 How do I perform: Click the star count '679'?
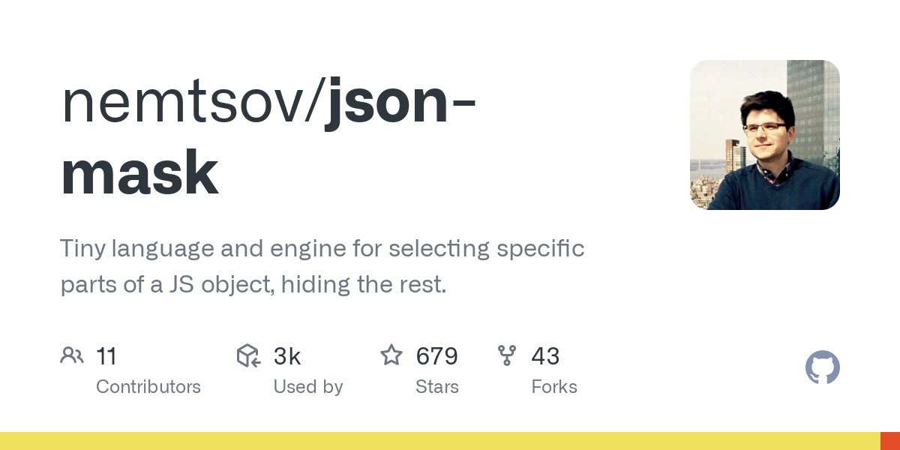[x=436, y=356]
